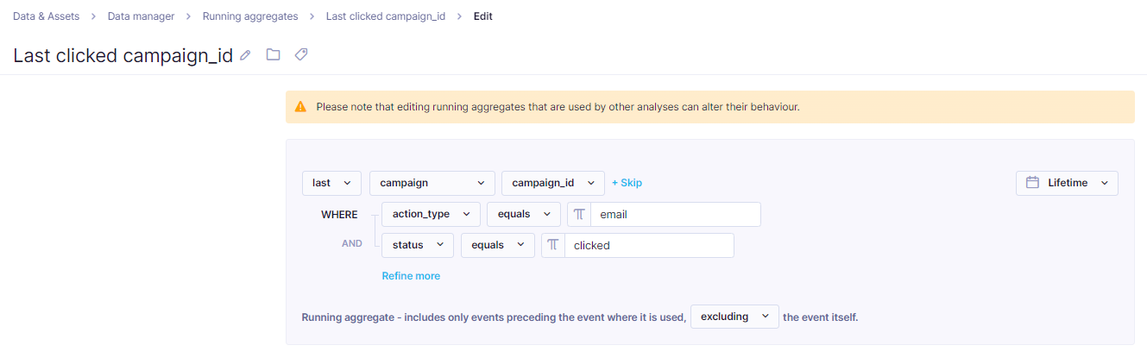Open the 'status' attribute dropdown
1147x358 pixels.
click(x=418, y=245)
